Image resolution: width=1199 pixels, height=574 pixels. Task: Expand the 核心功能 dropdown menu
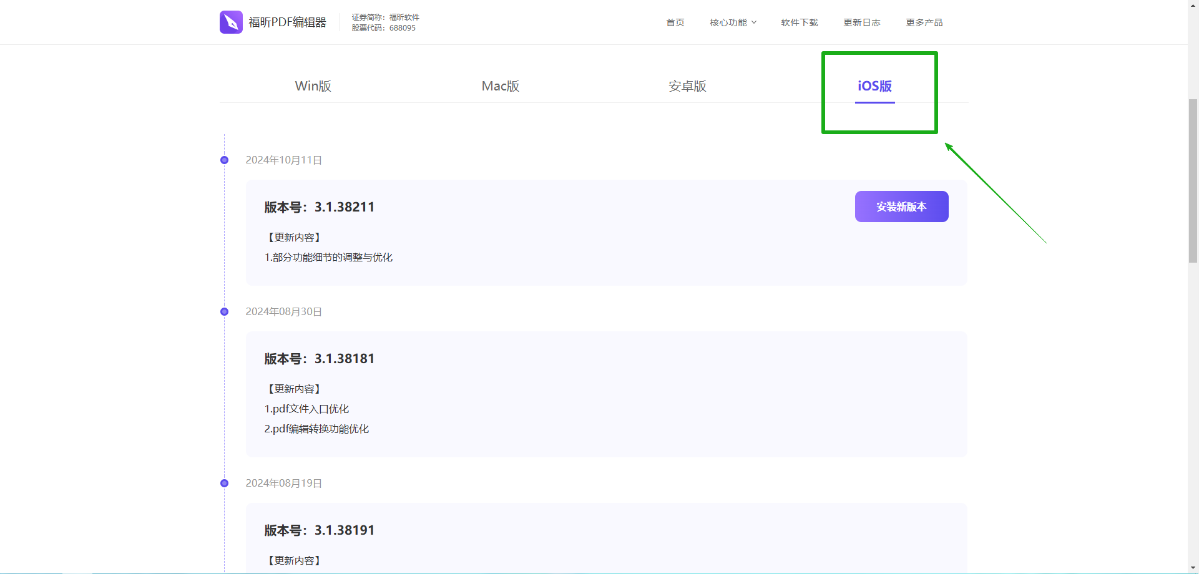point(728,22)
